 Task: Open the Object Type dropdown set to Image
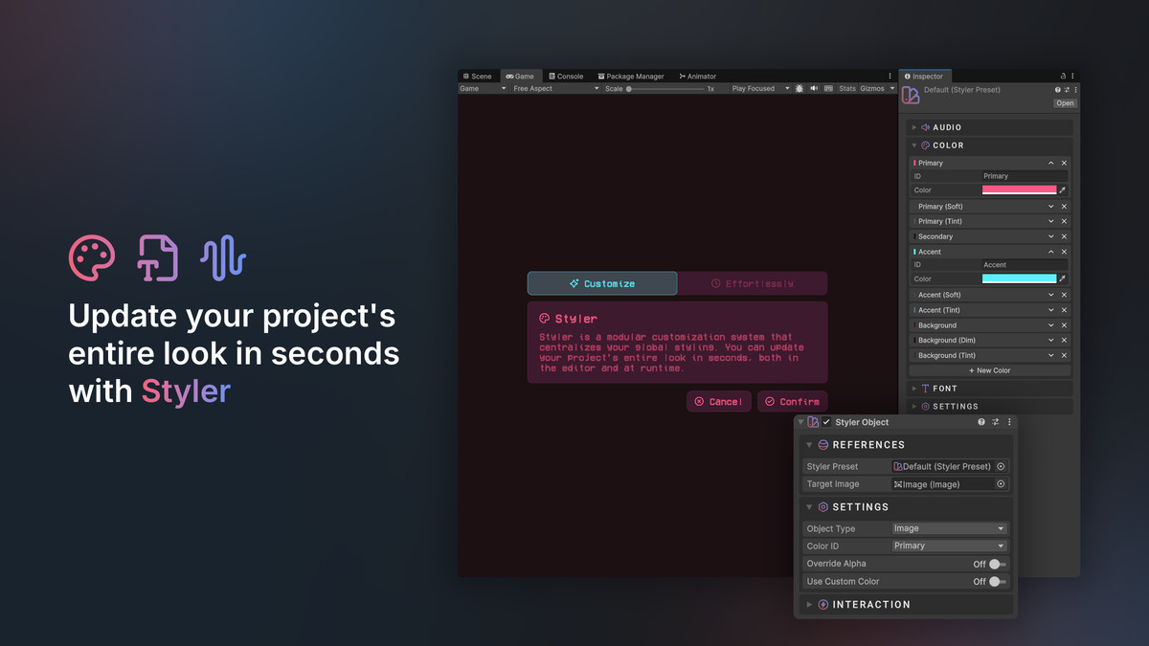949,527
